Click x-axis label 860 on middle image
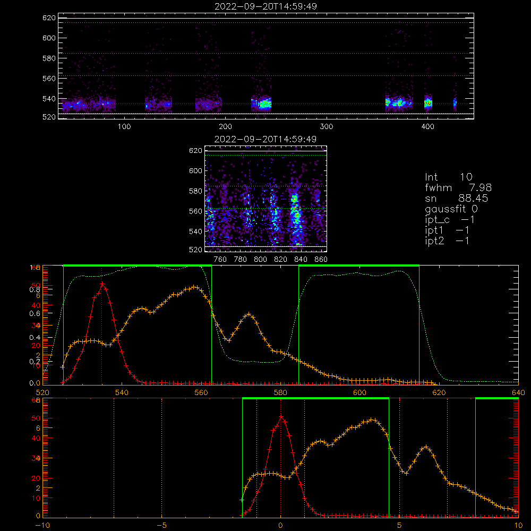The image size is (531, 531). point(321,260)
